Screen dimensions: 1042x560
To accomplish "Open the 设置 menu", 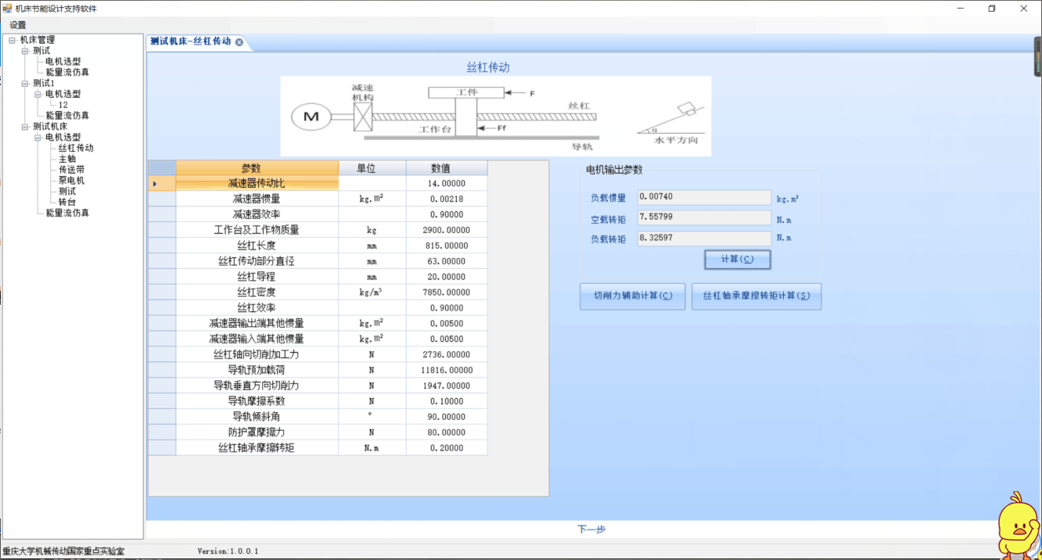I will point(17,25).
